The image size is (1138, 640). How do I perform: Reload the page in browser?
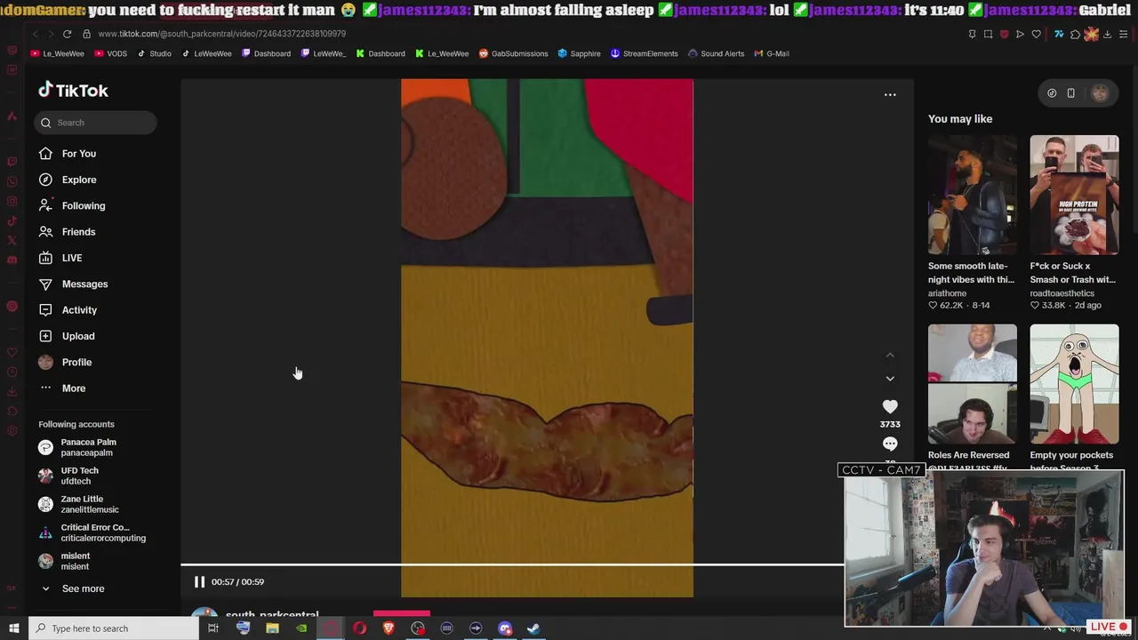pyautogui.click(x=67, y=34)
